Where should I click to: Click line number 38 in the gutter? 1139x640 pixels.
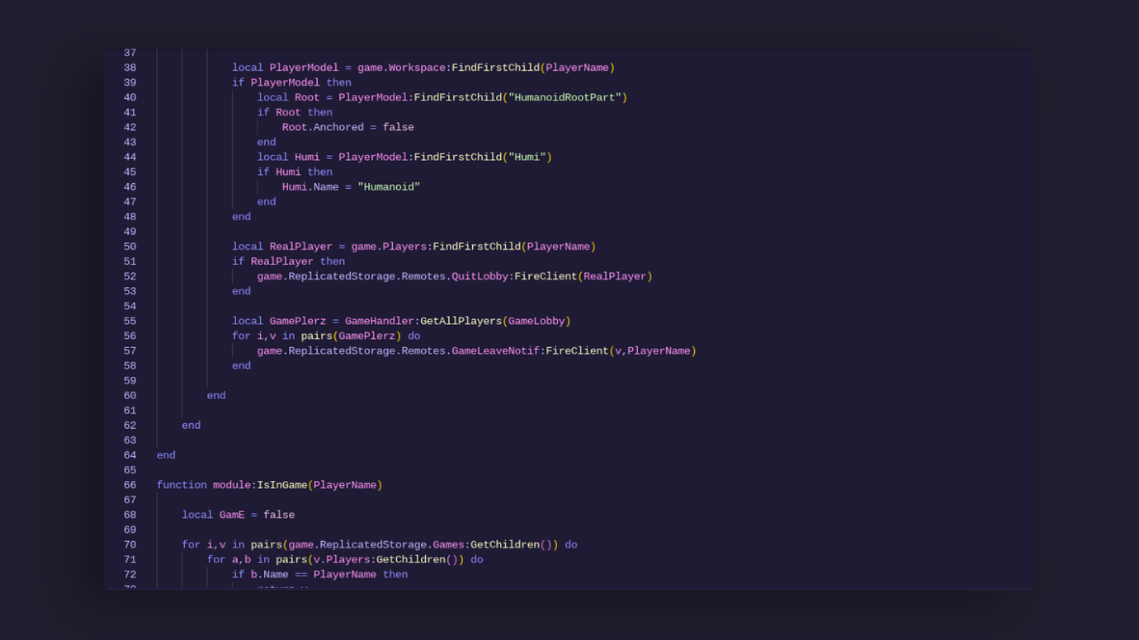pos(130,67)
